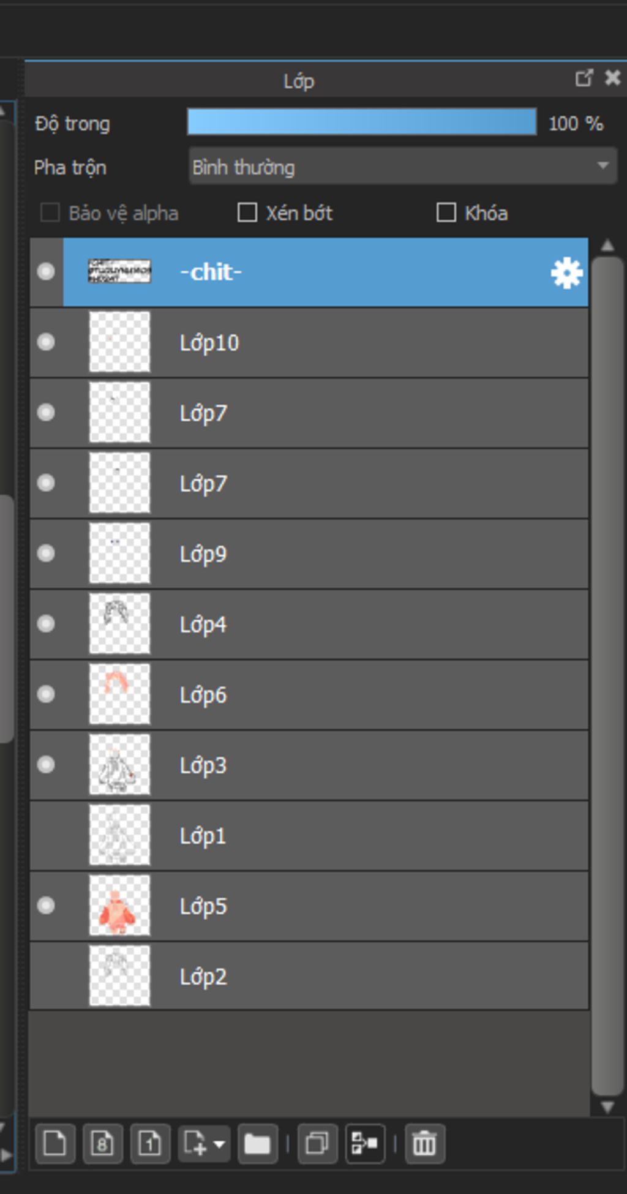The width and height of the screenshot is (627, 1194).
Task: Merge layer down with icon
Action: click(365, 1143)
